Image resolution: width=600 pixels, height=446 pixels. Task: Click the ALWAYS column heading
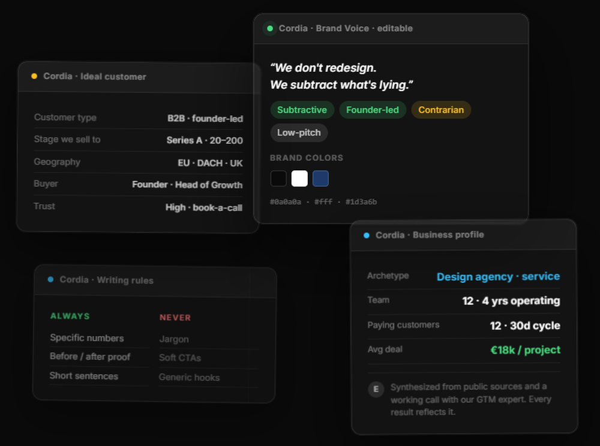pos(70,316)
